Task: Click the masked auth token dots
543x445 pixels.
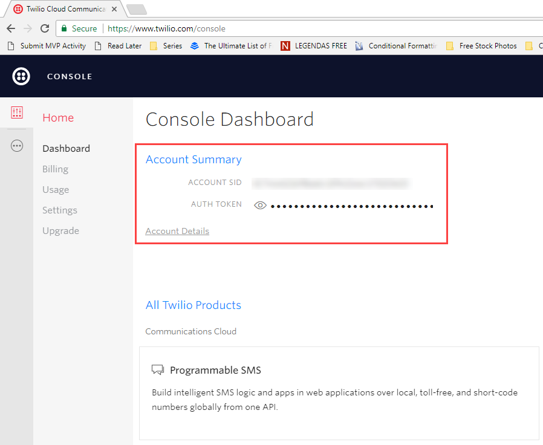Action: pyautogui.click(x=352, y=206)
